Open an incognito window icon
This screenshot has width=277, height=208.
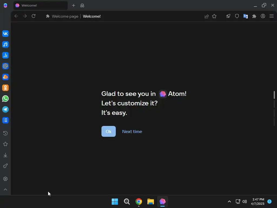(x=82, y=5)
